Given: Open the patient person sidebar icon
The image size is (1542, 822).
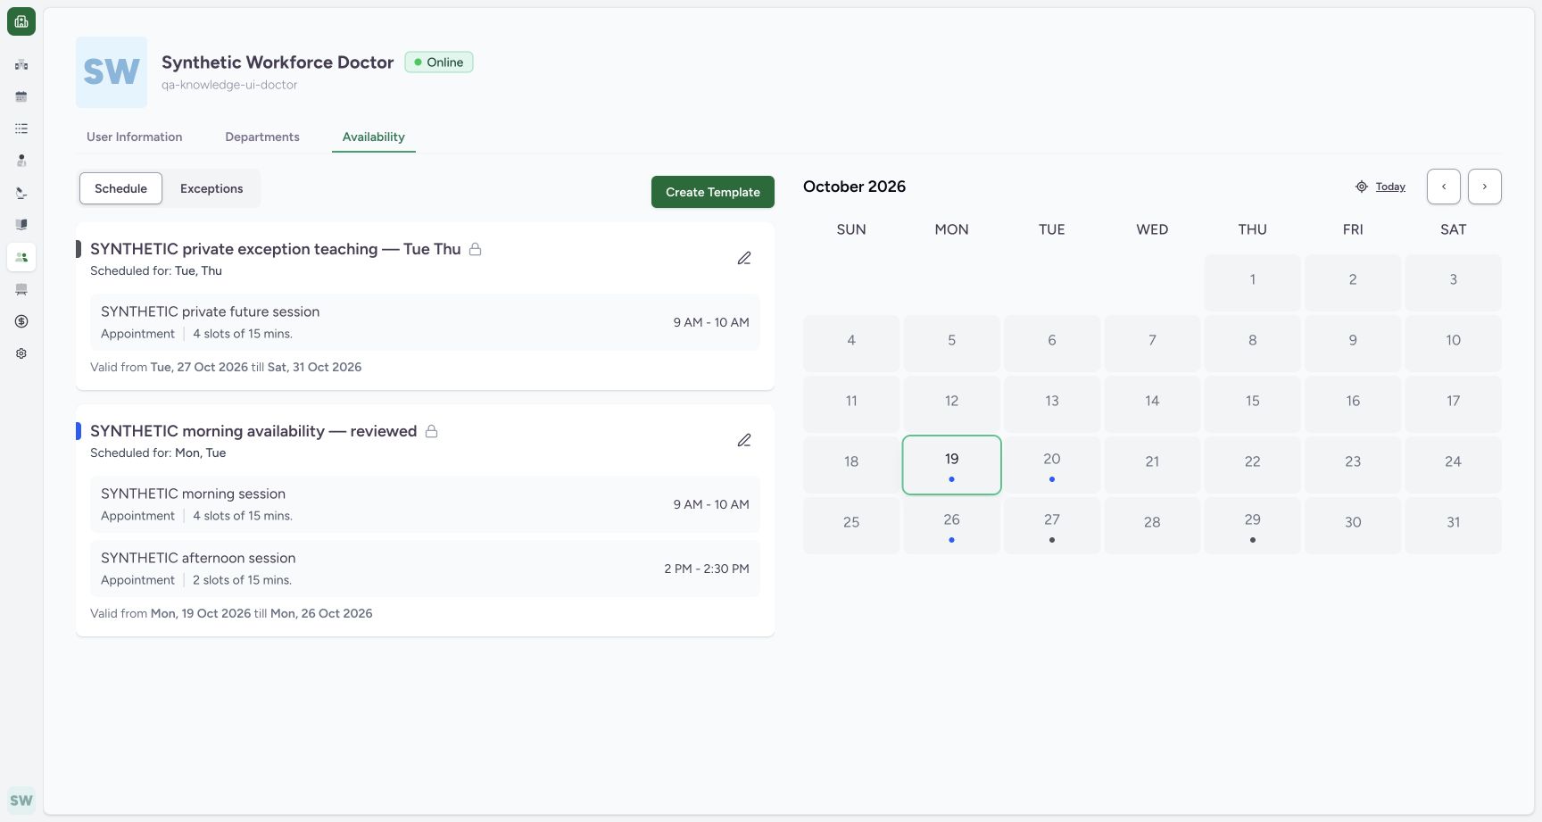Looking at the screenshot, I should point(21,161).
